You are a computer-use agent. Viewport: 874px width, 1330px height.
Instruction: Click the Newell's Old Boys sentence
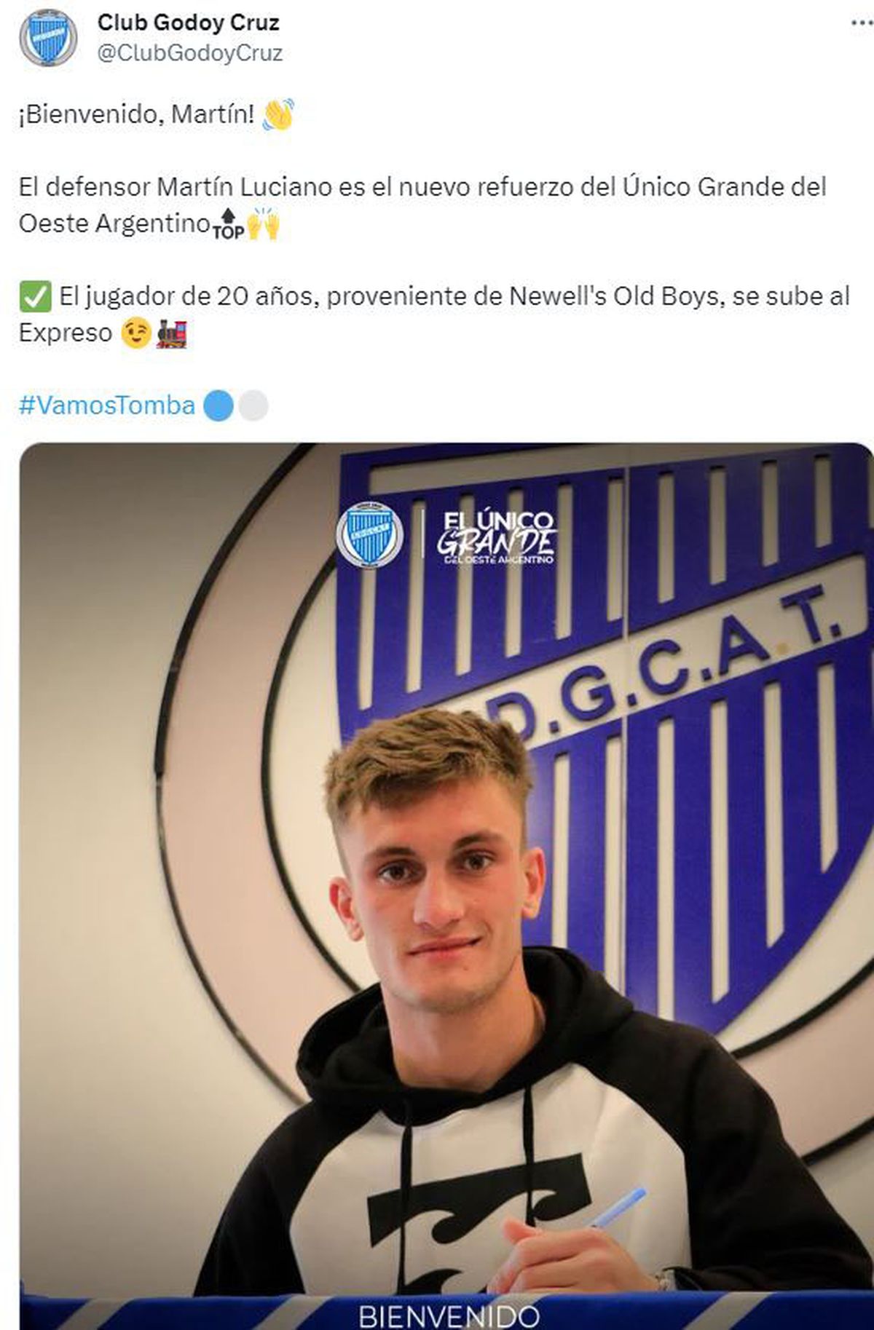(434, 314)
